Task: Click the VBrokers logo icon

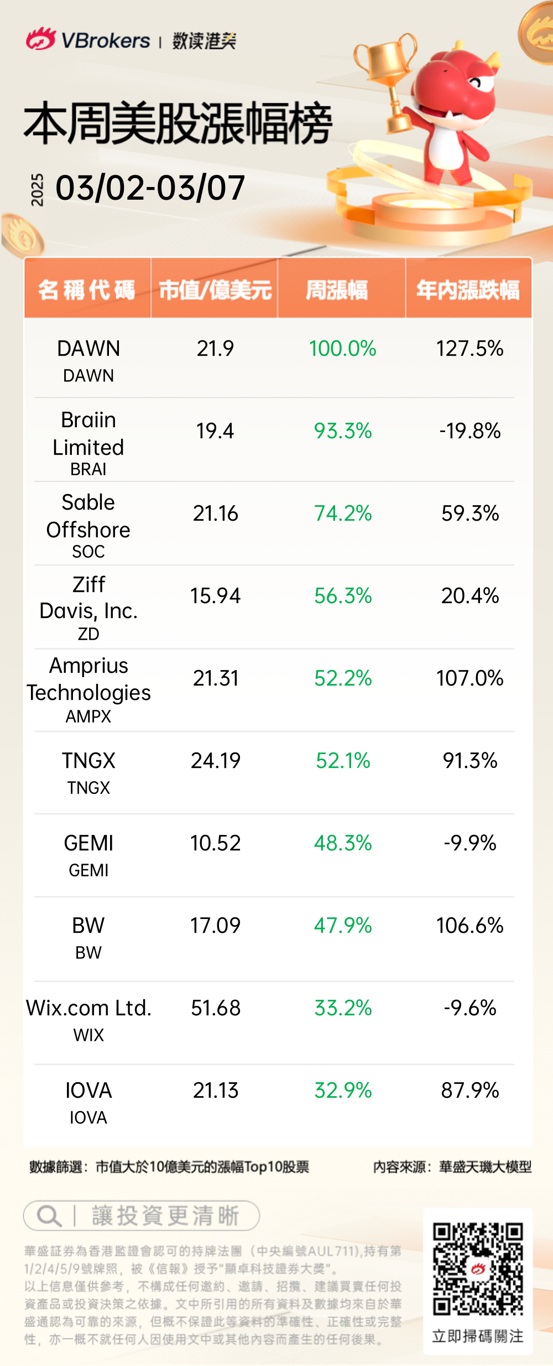Action: pos(41,40)
